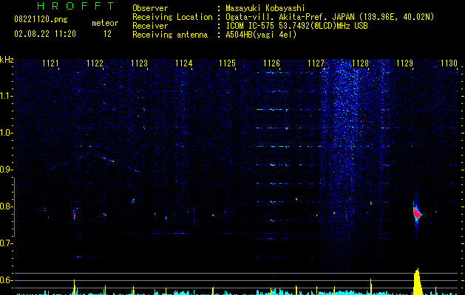Click the 0.8 frequency axis label
Viewport: 465px width, 295px height.
coord(6,206)
